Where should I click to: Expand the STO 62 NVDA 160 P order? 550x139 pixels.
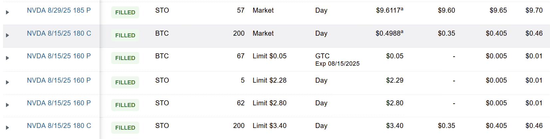(7, 105)
